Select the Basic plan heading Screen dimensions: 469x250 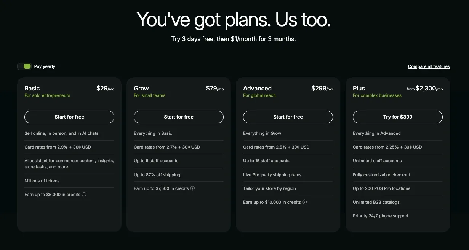tap(32, 88)
